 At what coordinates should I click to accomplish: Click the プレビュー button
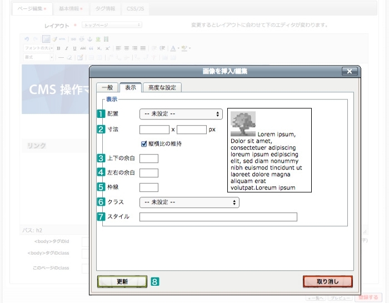click(340, 298)
